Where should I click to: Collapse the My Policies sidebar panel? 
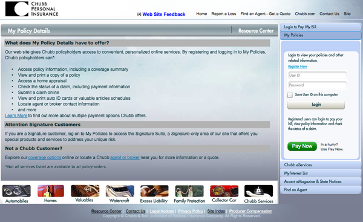click(321, 35)
